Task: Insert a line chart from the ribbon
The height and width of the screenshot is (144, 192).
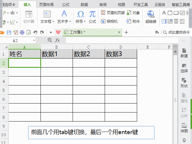Action: pyautogui.click(x=4, y=13)
